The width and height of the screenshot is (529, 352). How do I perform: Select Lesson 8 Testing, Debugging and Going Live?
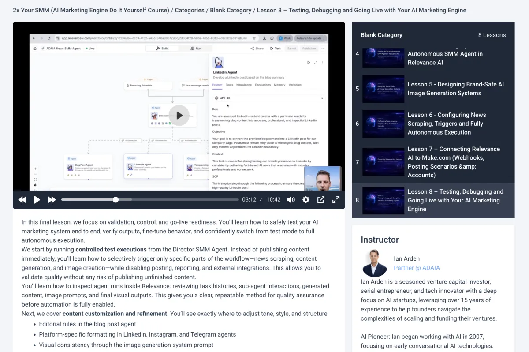point(433,200)
